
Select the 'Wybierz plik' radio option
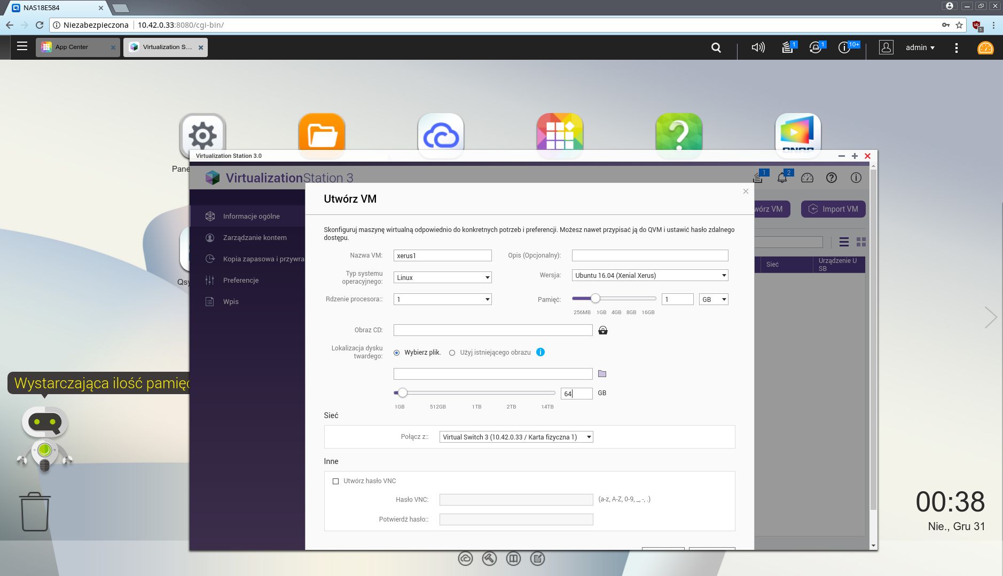click(397, 353)
